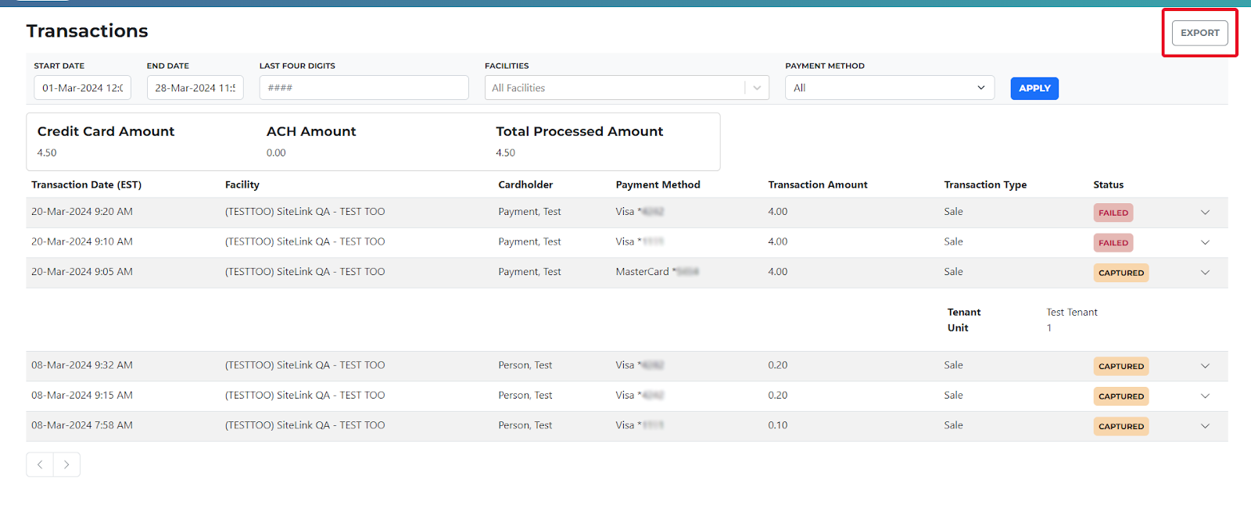The width and height of the screenshot is (1251, 526).
Task: Click the Transaction Type column header
Action: pos(985,184)
